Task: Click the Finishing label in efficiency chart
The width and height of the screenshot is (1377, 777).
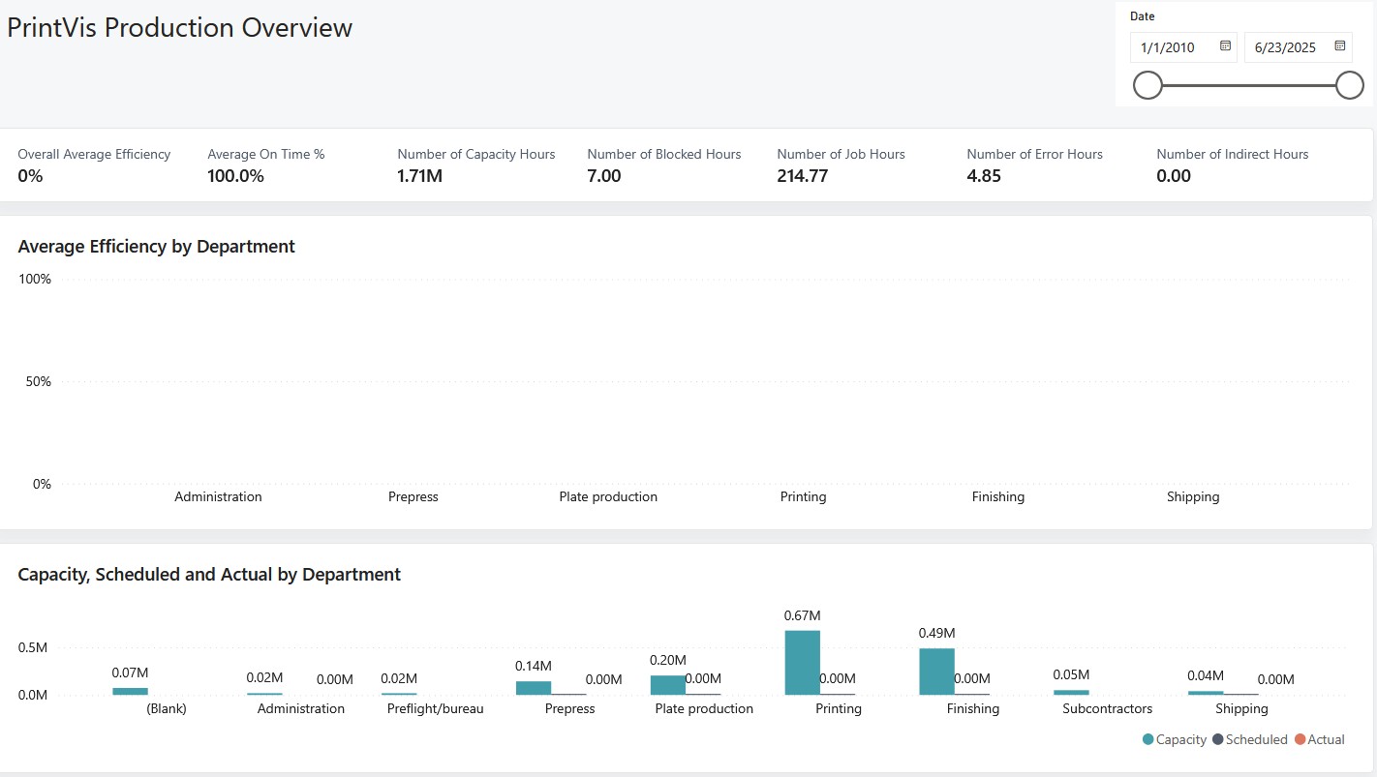Action: pos(998,497)
